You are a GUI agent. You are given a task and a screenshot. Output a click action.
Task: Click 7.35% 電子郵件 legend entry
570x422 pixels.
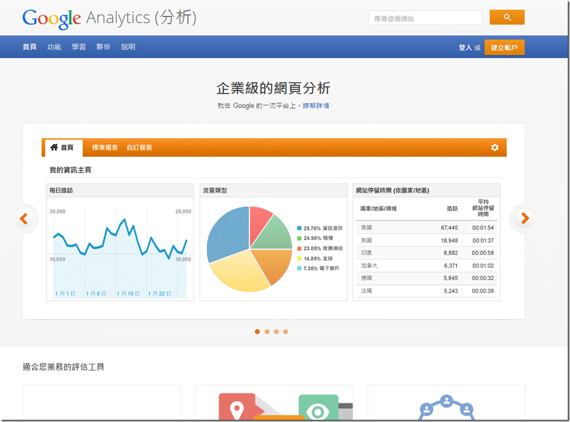pyautogui.click(x=318, y=268)
